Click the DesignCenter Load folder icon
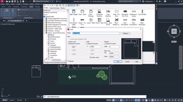The width and height of the screenshot is (183, 102). point(45,5)
